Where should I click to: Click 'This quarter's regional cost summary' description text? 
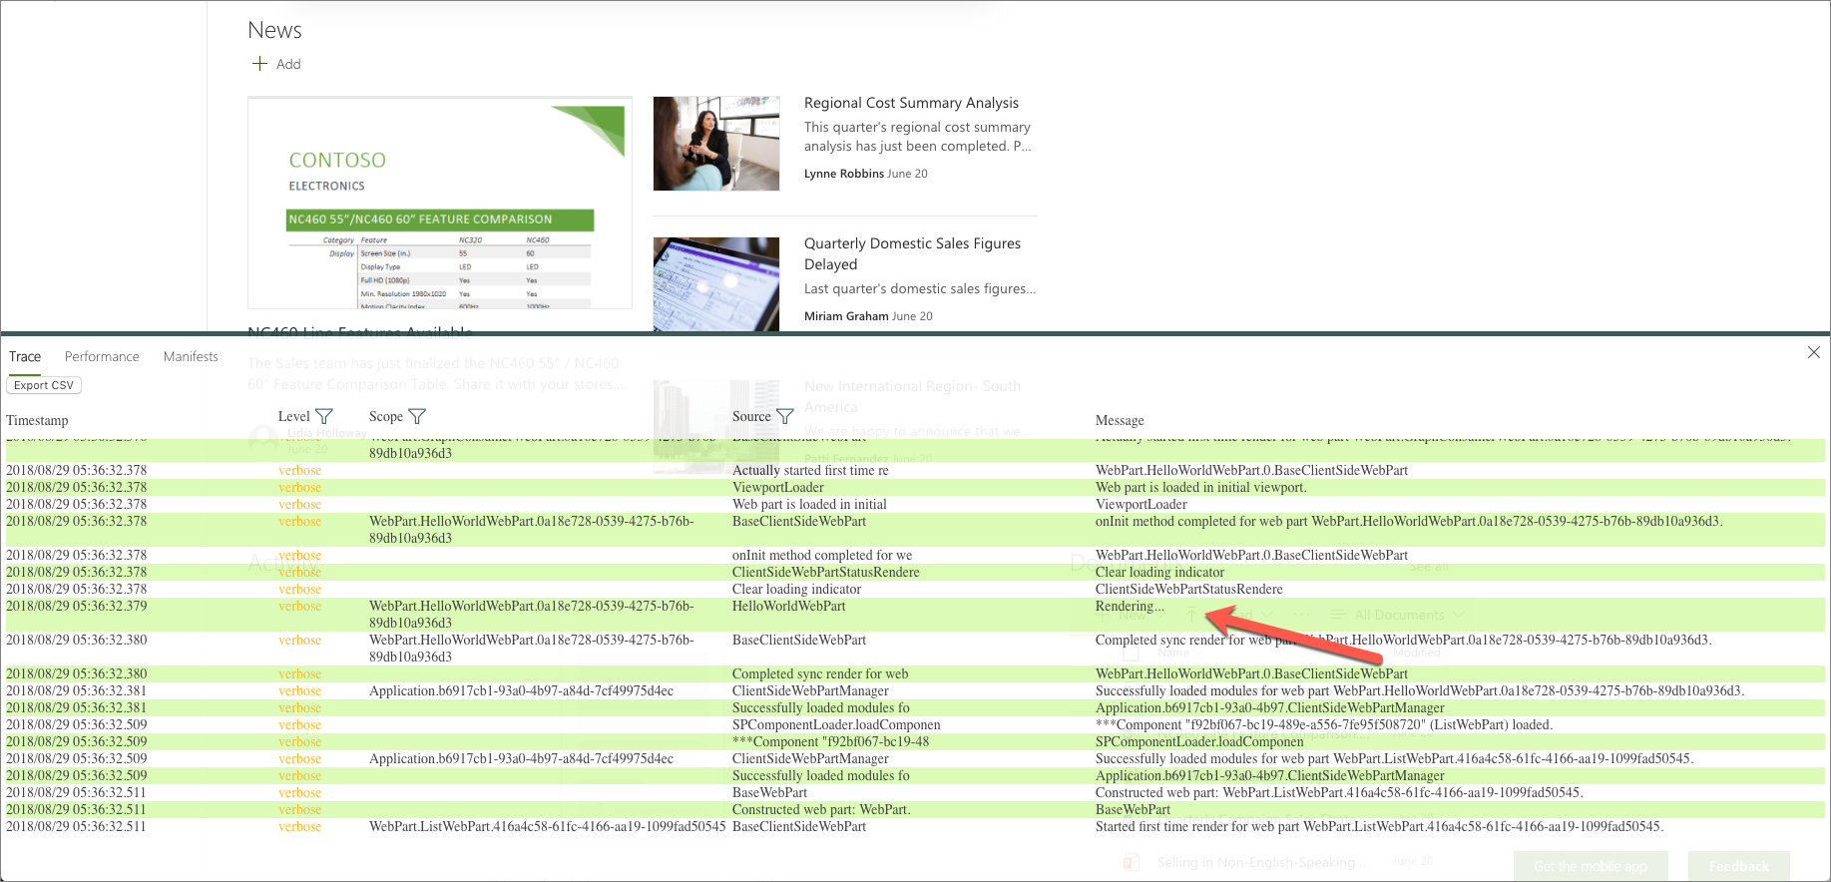click(917, 137)
